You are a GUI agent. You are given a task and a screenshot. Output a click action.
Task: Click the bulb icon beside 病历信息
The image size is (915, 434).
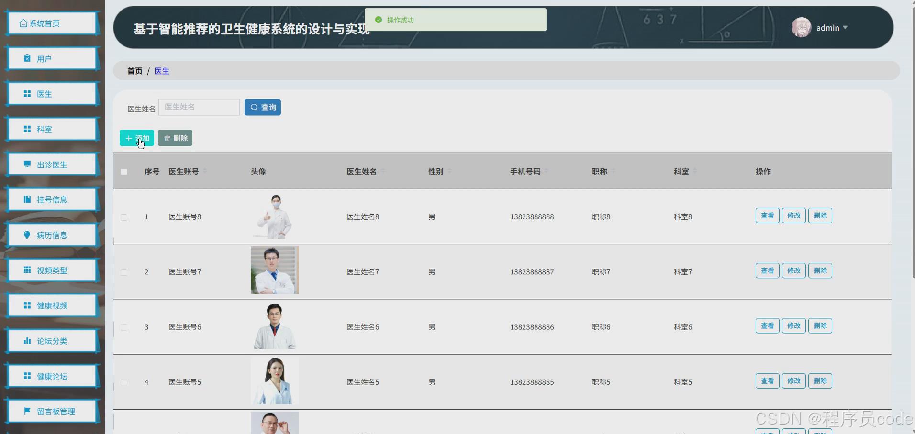point(27,235)
